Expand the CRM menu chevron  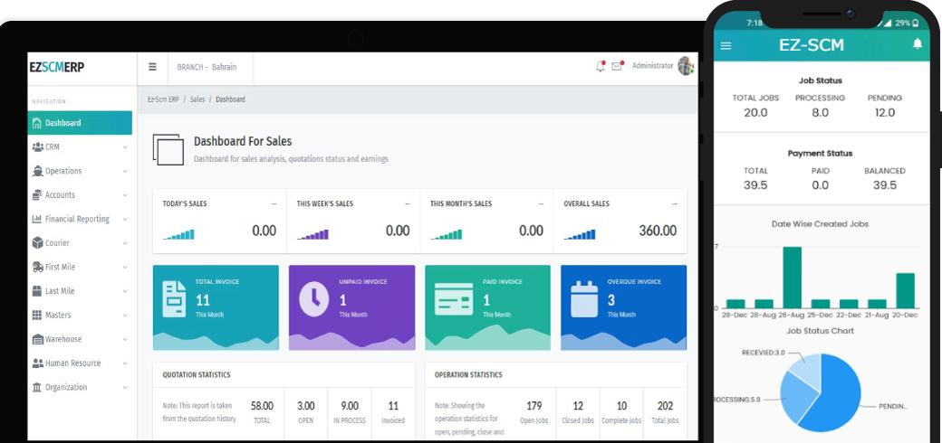(x=125, y=146)
